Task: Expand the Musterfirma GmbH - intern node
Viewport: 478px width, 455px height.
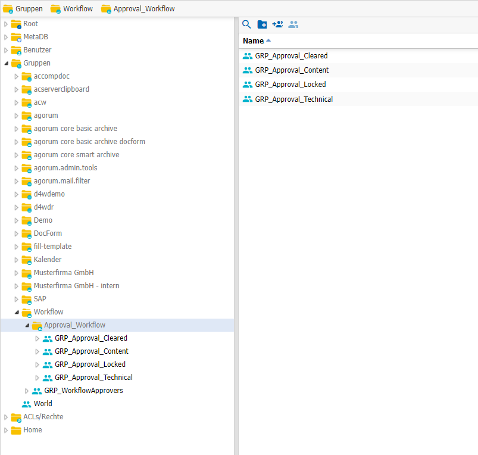Action: coord(17,286)
